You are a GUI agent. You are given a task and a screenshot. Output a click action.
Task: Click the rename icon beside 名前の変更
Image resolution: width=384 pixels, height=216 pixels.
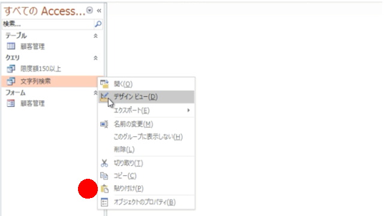click(x=104, y=124)
